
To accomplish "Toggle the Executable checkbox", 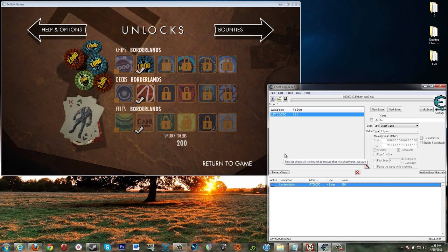I will [x=398, y=150].
